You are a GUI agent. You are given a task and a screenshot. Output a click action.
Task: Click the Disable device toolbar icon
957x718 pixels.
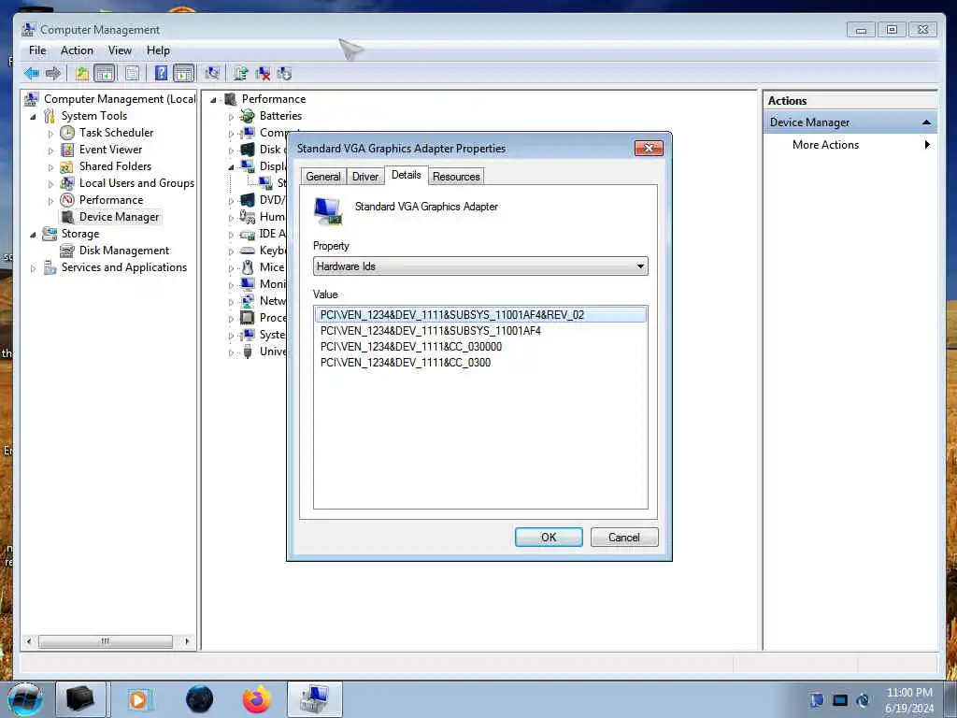284,74
